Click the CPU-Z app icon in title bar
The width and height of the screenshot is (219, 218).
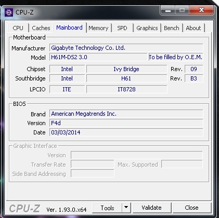tap(9, 12)
